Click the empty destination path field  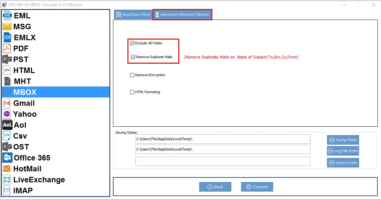pyautogui.click(x=223, y=161)
